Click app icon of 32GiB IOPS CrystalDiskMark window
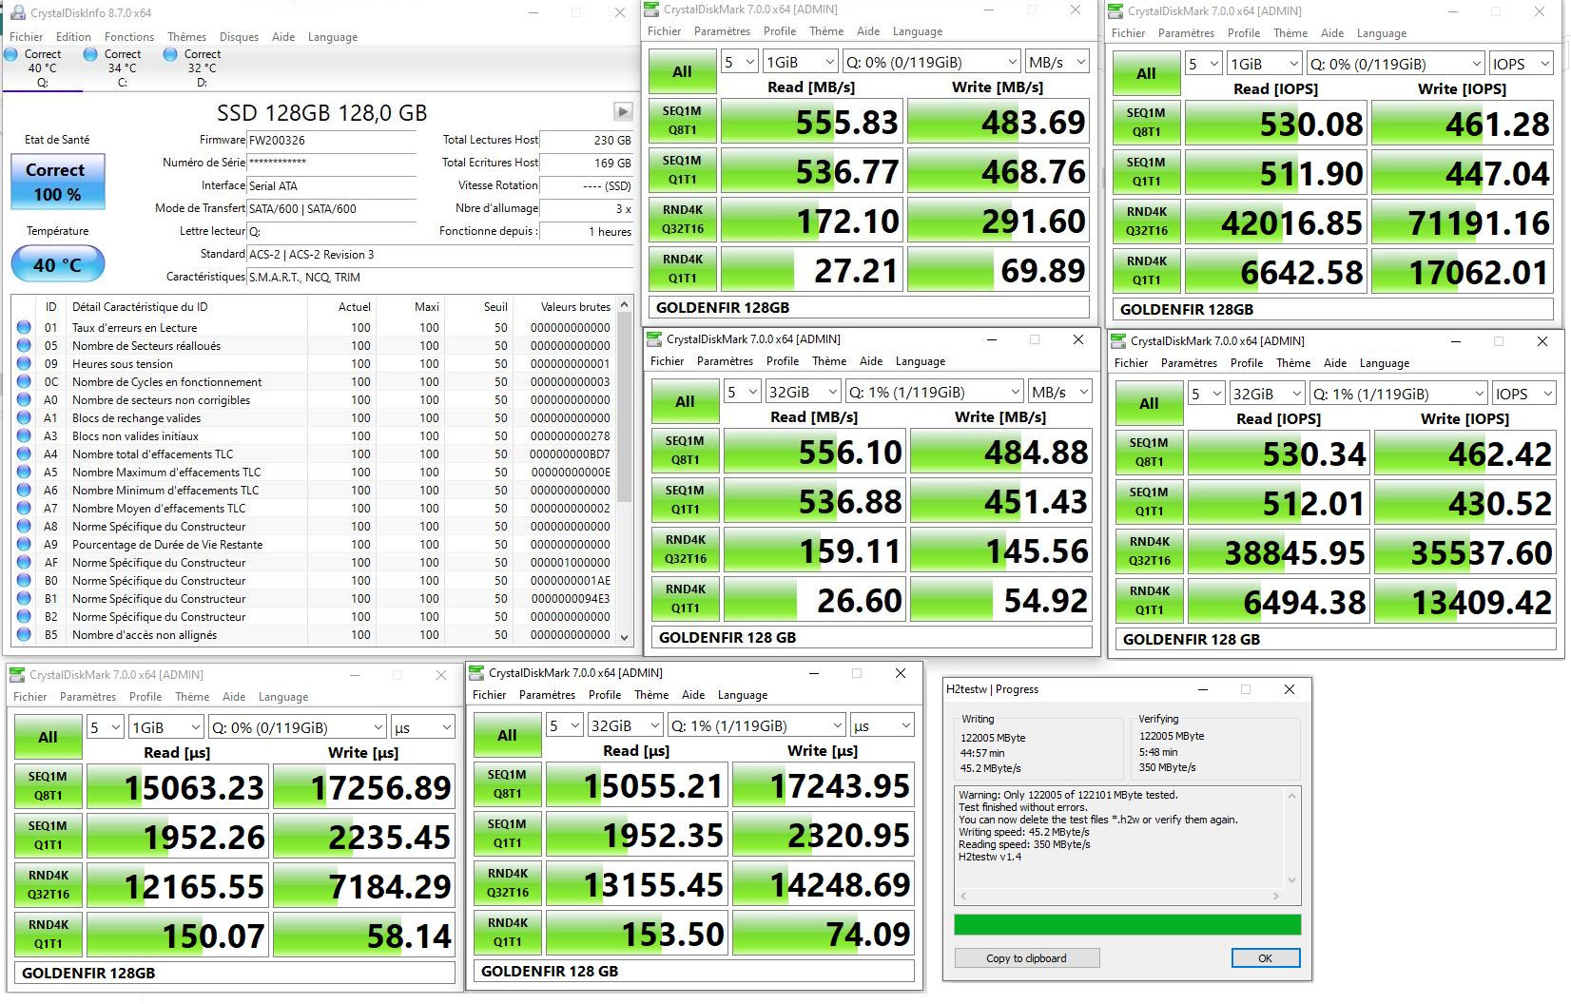 1118,341
